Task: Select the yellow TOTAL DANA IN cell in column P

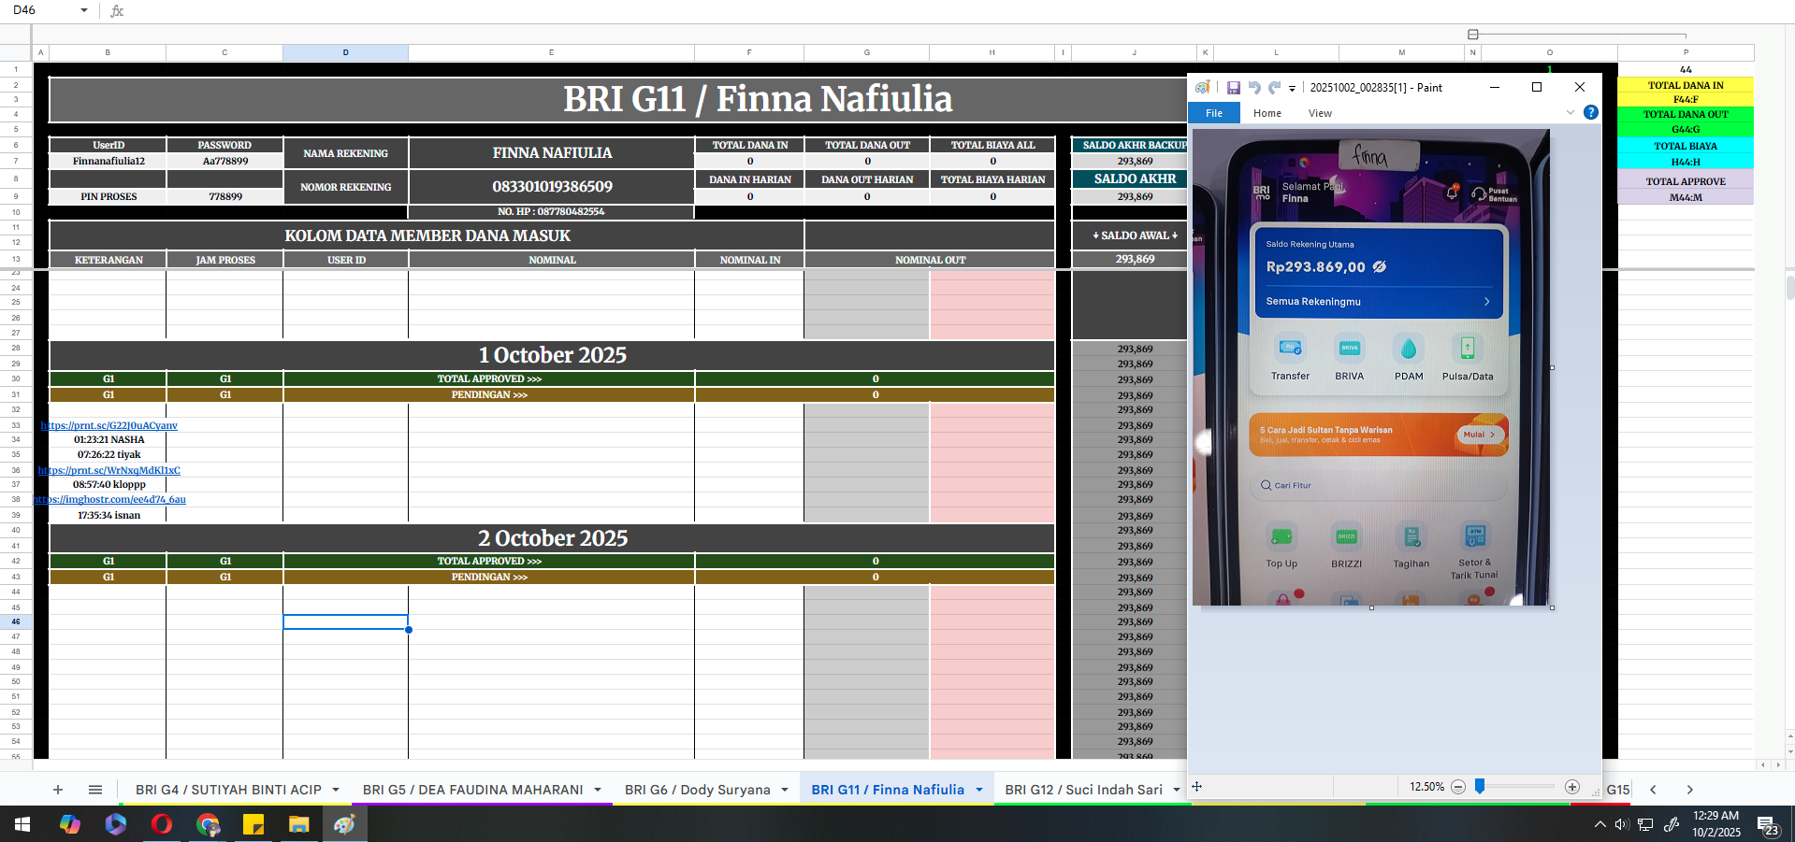Action: [1686, 85]
